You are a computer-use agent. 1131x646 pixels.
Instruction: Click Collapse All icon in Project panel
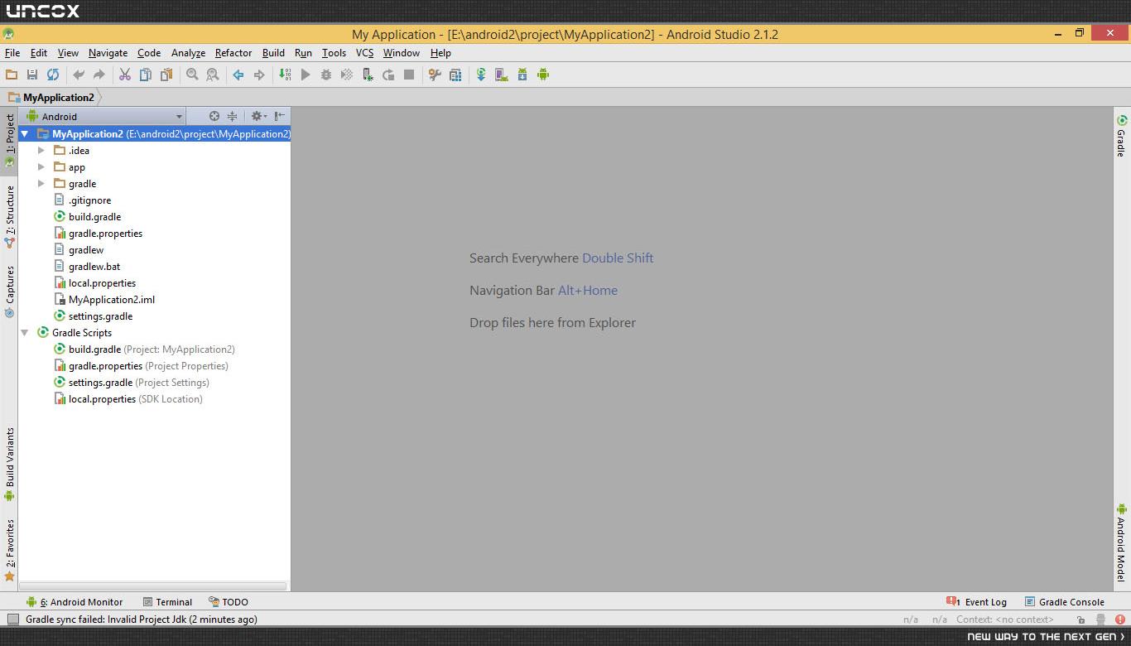coord(233,116)
